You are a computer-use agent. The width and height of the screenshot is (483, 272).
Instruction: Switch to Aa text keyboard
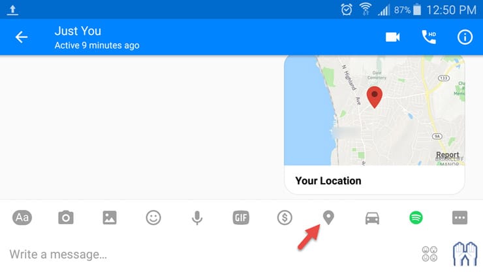22,217
